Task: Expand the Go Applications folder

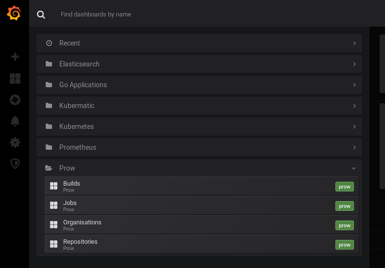Action: point(83,85)
